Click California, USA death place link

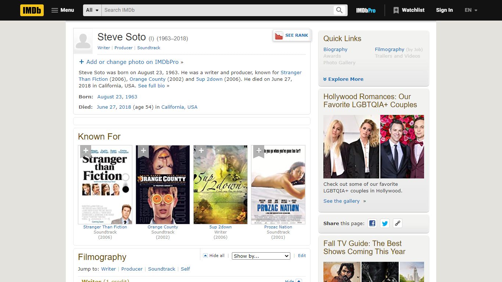179,107
